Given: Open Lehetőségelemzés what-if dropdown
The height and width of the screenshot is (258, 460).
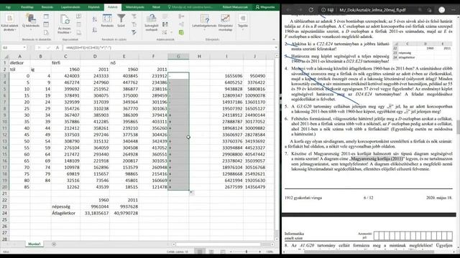Looking at the screenshot, I should (x=204, y=22).
